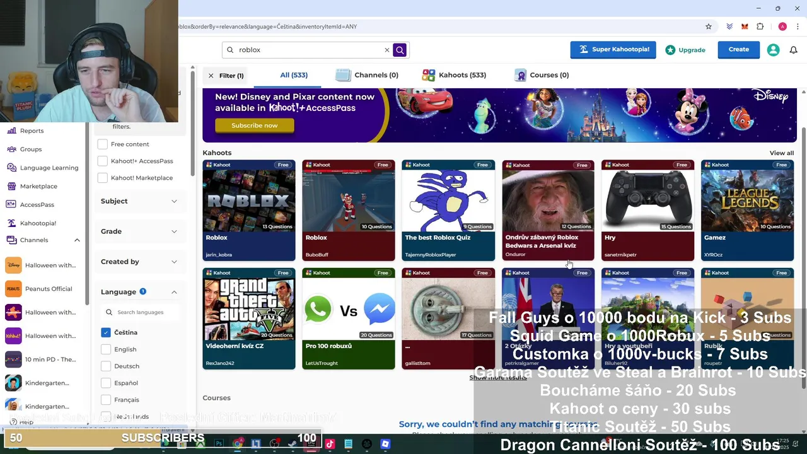Expand the Subject filter
The width and height of the screenshot is (807, 454).
tap(139, 201)
